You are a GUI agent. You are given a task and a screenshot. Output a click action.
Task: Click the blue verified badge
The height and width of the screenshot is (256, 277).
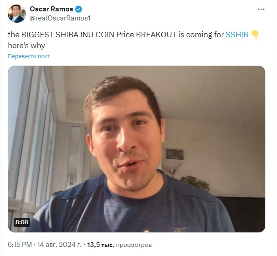coord(79,9)
